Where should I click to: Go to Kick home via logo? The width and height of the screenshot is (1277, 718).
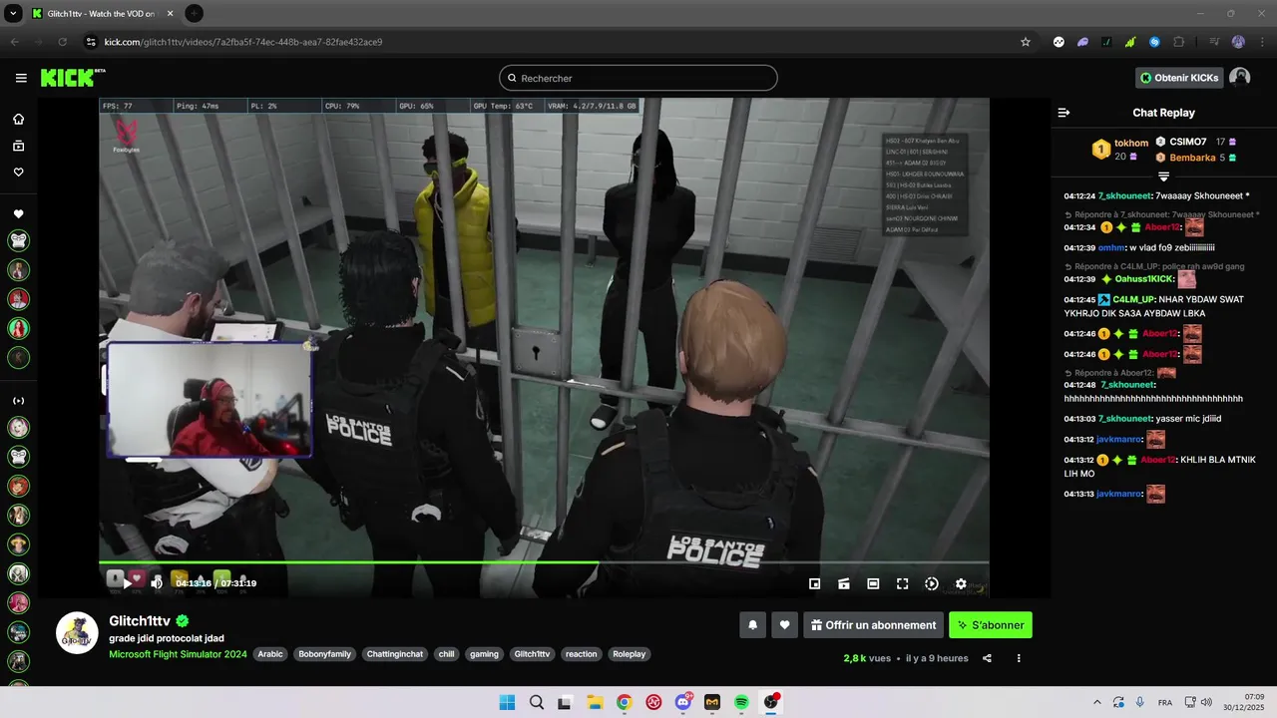(73, 78)
